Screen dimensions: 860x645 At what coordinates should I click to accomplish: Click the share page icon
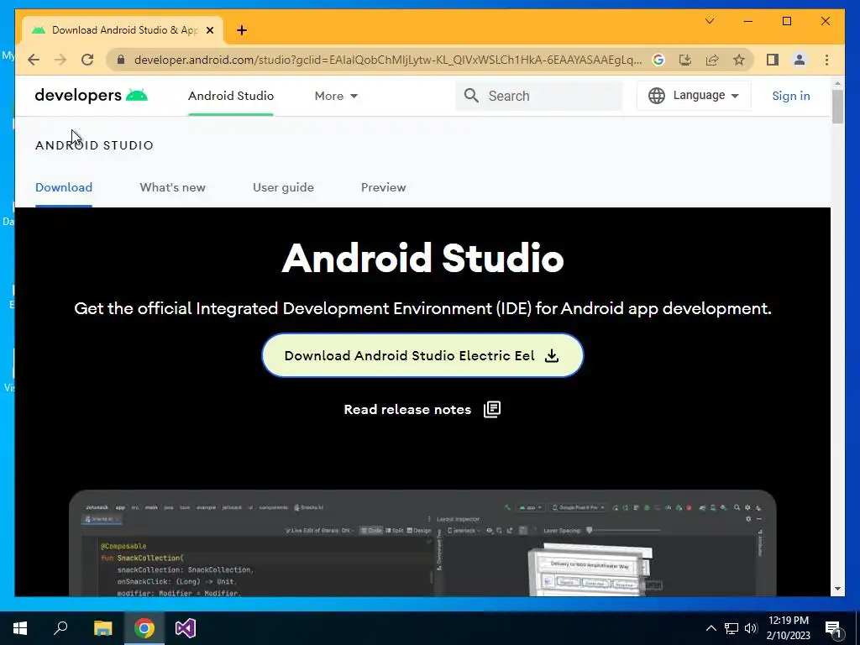coord(712,60)
